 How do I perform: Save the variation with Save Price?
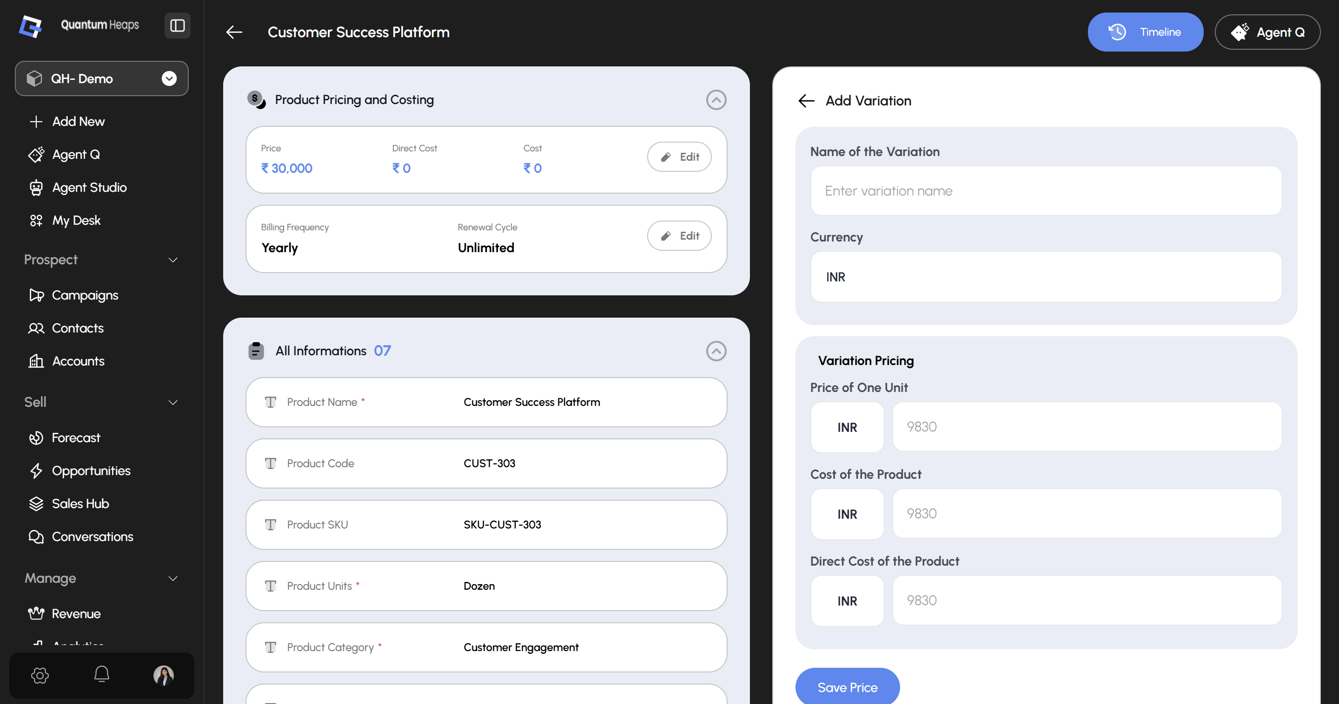point(847,687)
